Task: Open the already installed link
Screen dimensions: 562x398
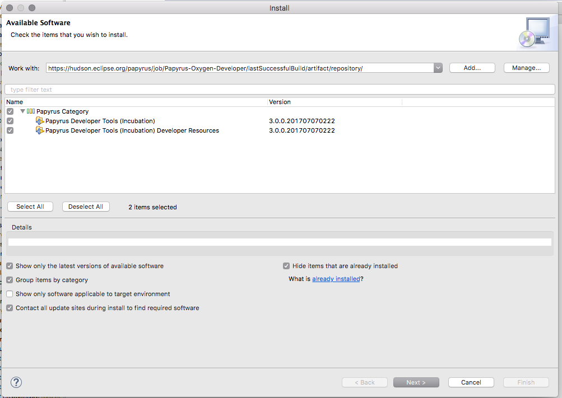Action: click(336, 279)
